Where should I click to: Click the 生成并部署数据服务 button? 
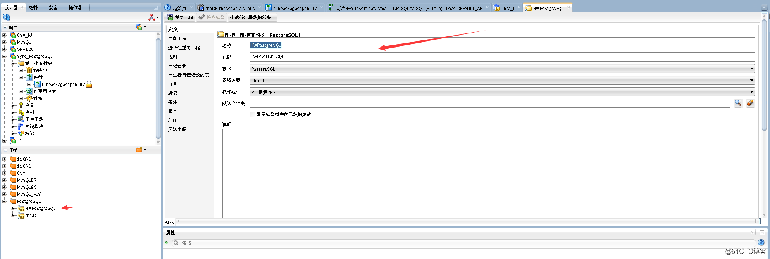coord(252,17)
